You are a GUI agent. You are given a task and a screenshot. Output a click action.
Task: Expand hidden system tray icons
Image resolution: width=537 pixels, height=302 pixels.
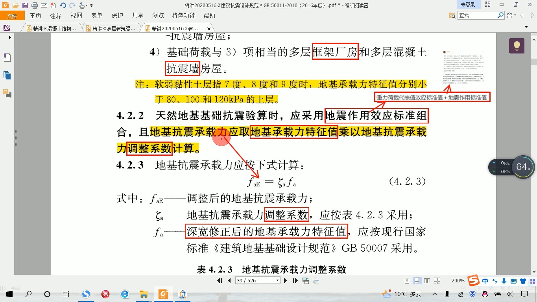click(434, 294)
